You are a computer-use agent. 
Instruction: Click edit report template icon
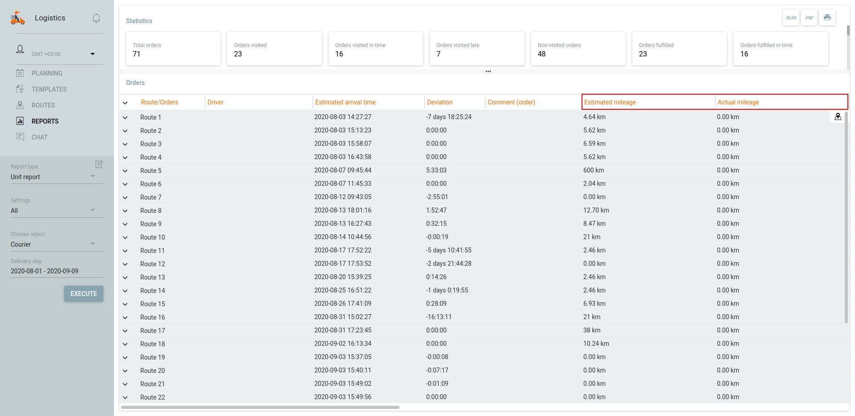pos(99,164)
